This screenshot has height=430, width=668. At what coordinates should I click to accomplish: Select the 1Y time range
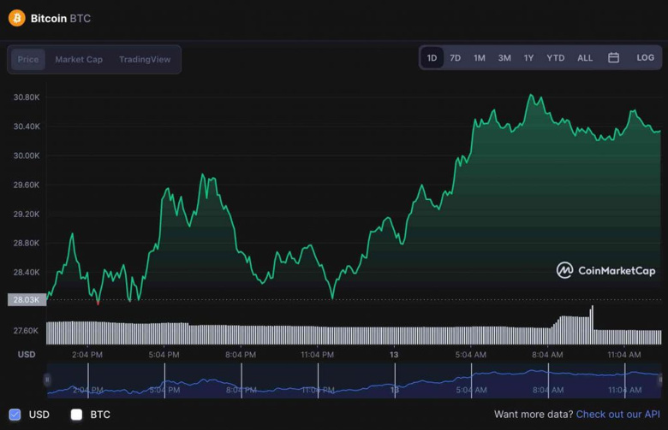pyautogui.click(x=529, y=58)
